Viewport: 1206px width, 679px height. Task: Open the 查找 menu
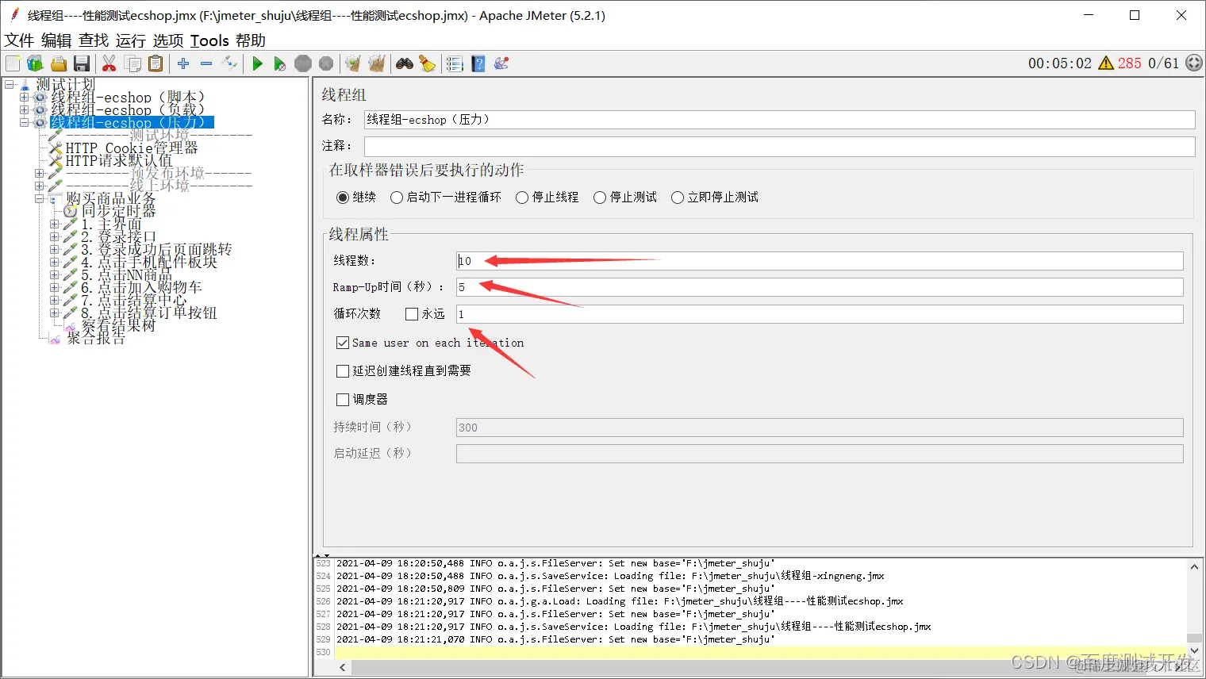tap(94, 40)
